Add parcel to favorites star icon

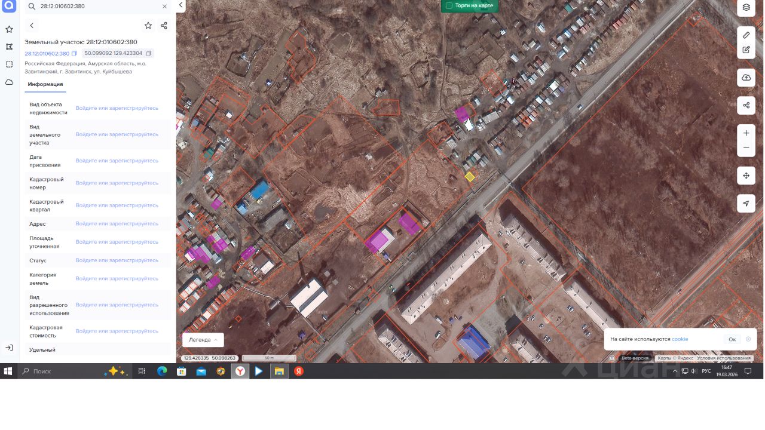coord(148,26)
